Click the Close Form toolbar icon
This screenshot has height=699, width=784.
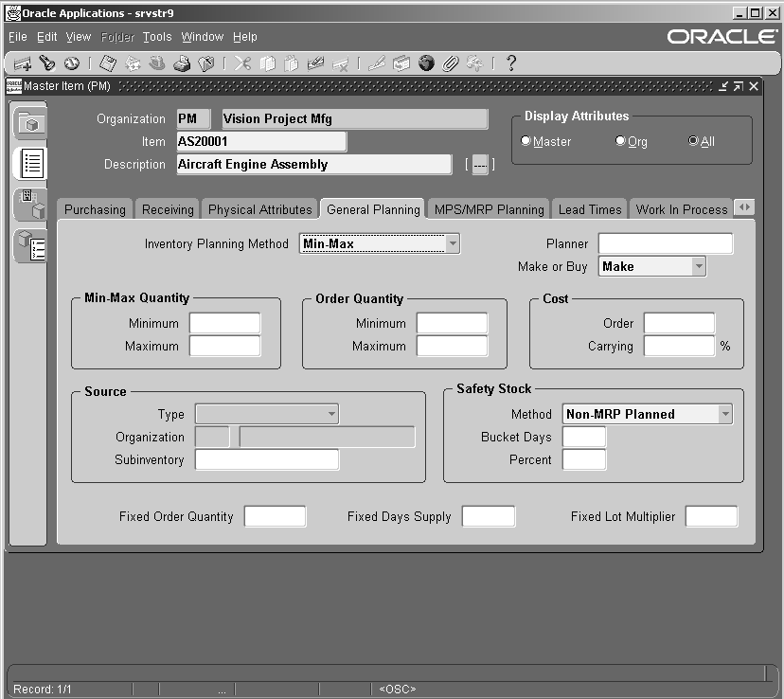click(206, 63)
